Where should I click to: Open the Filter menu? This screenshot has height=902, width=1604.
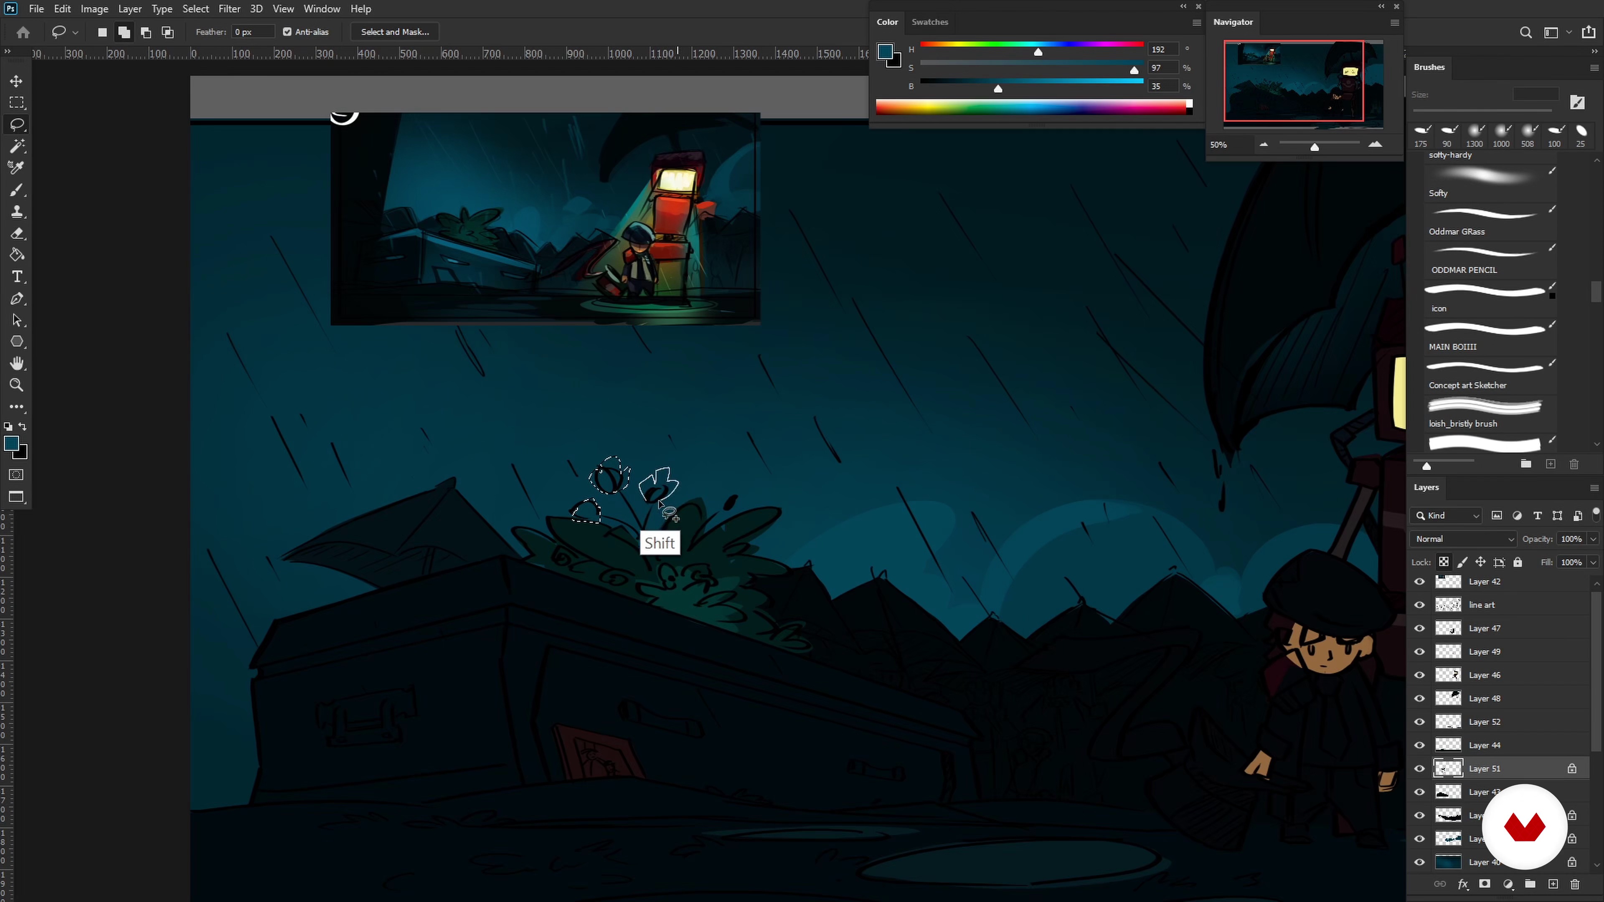229,9
